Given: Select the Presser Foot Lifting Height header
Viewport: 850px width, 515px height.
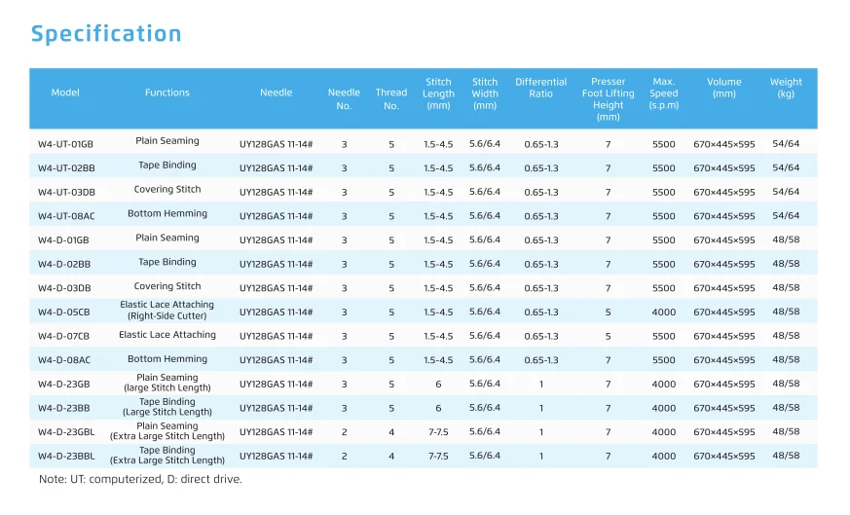Looking at the screenshot, I should 608,99.
